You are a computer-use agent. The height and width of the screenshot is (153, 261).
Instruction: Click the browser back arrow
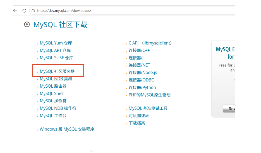point(15,11)
